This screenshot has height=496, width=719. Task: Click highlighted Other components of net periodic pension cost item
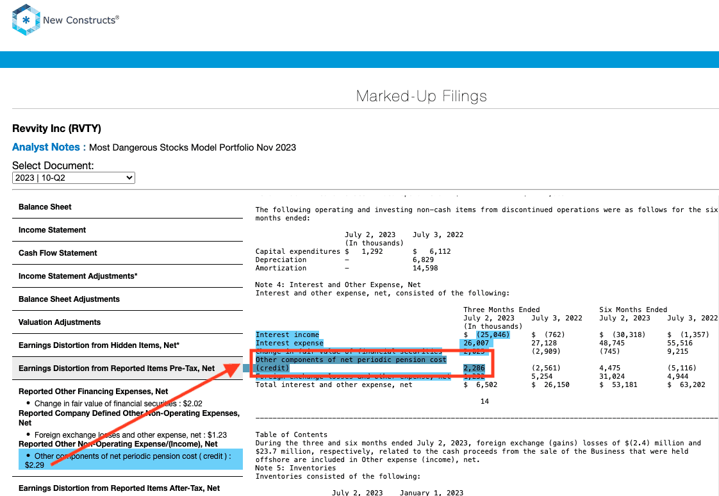pos(131,460)
